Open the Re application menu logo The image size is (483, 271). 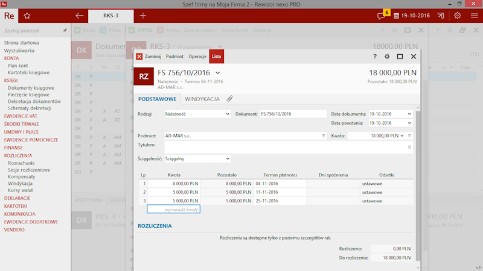(9, 16)
